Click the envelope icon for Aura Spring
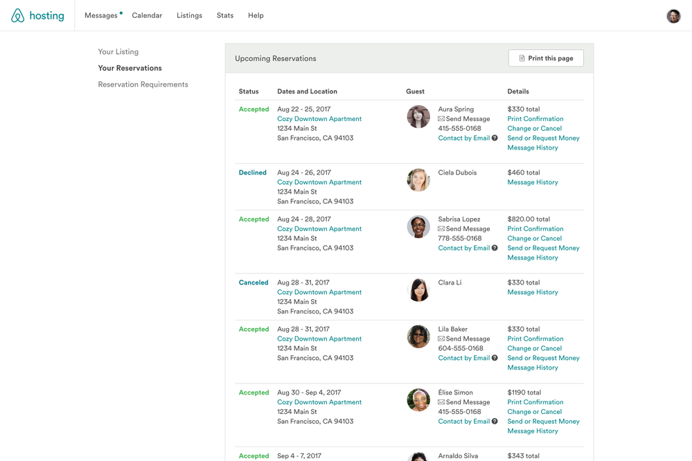The height and width of the screenshot is (461, 692). (441, 119)
